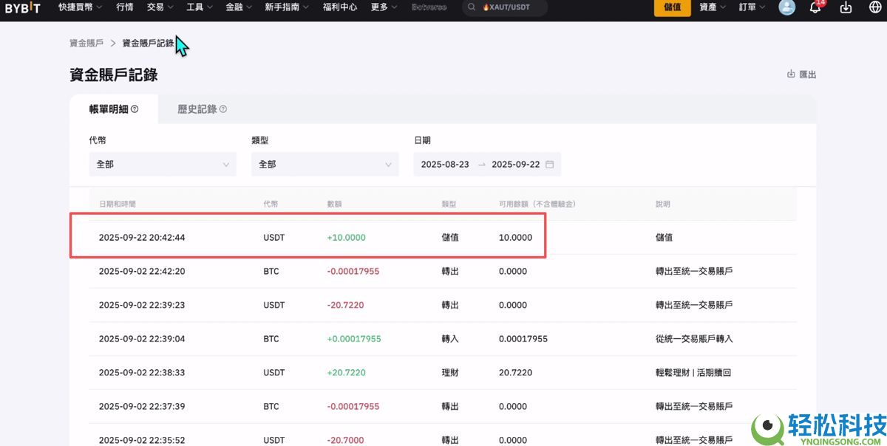Open the 類型 filter dropdown
The image size is (887, 446).
tap(324, 164)
